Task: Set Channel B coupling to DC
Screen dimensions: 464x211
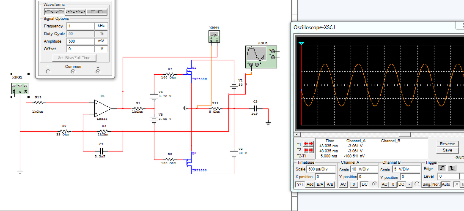Action: click(401, 184)
